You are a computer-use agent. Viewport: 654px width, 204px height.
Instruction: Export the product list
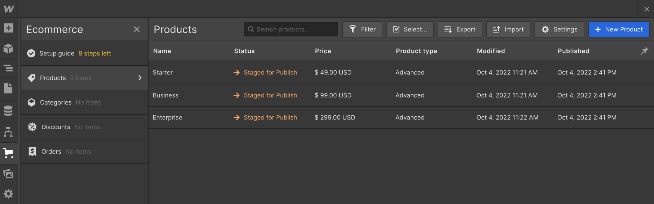pyautogui.click(x=460, y=29)
